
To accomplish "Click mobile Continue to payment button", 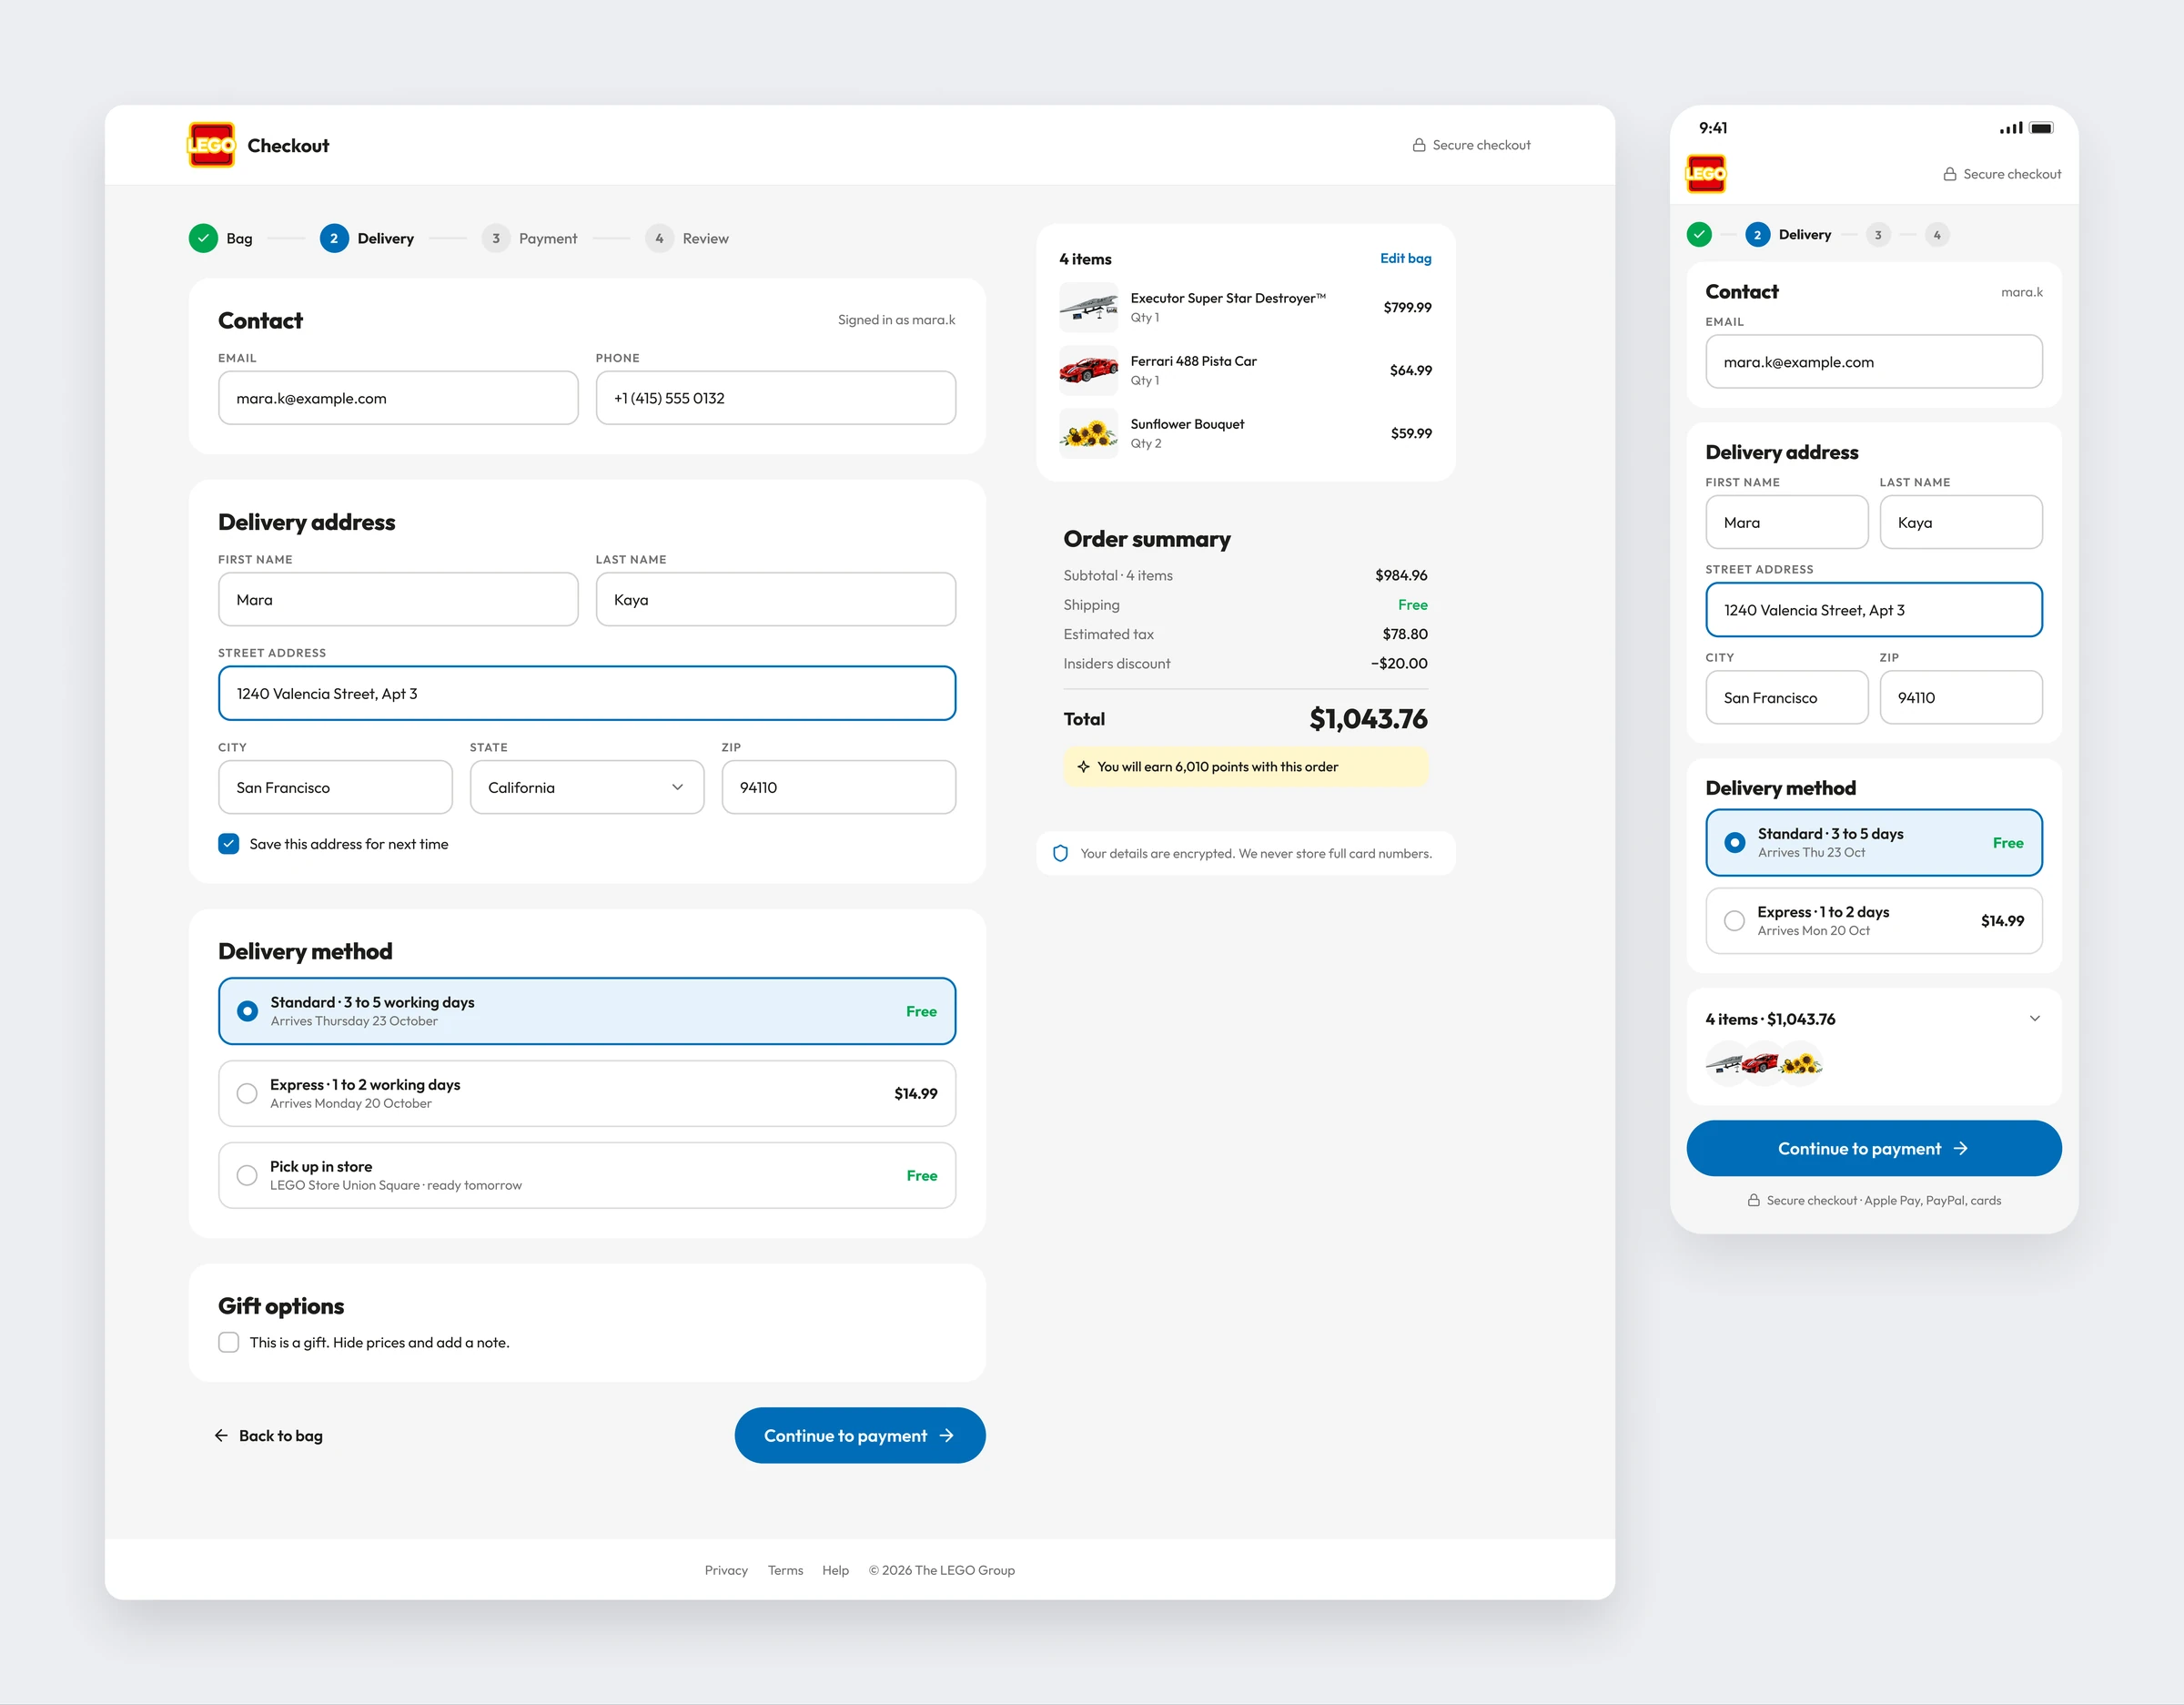I will tap(1874, 1149).
